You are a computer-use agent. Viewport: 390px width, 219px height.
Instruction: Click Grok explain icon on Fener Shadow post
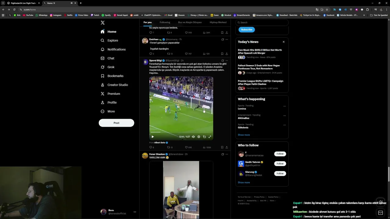222,154
